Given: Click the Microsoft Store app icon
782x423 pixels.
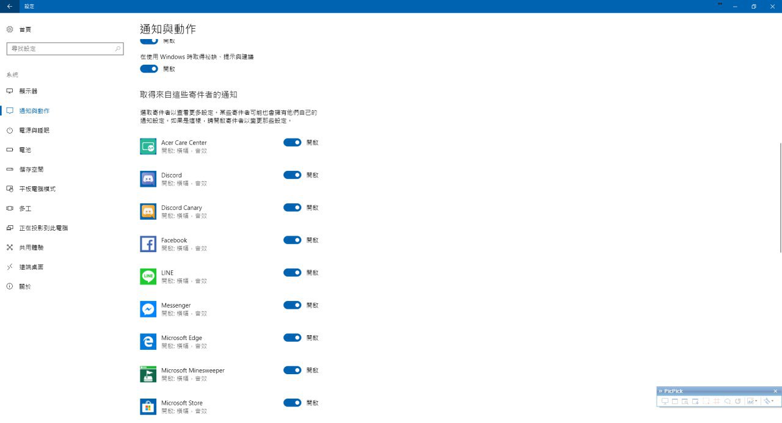Looking at the screenshot, I should coord(148,407).
